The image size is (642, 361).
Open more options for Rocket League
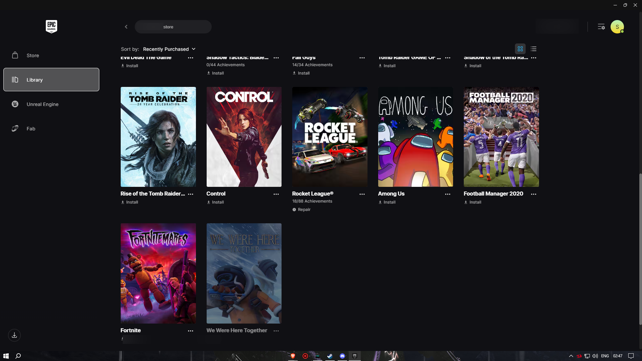tap(362, 194)
